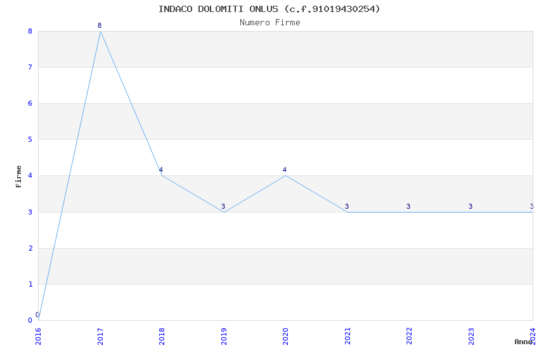Click the data label 3 at 2021 point
This screenshot has width=539, height=348.
(x=347, y=206)
